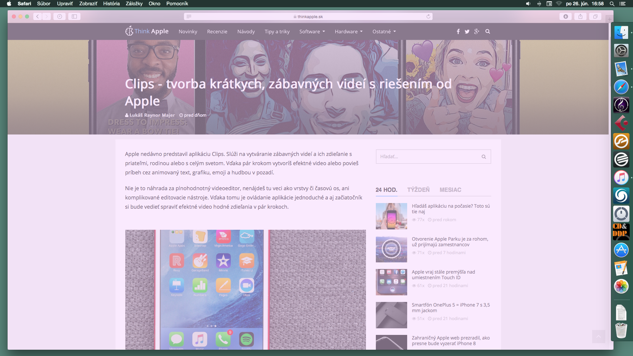Click the Touch ID article thumbnail

[x=391, y=282]
